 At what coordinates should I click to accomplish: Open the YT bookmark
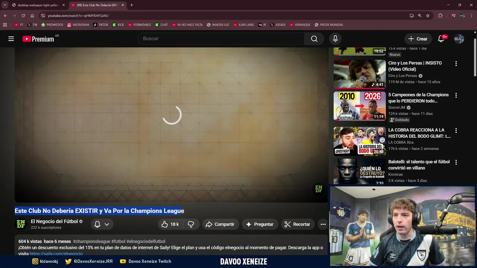click(19, 25)
